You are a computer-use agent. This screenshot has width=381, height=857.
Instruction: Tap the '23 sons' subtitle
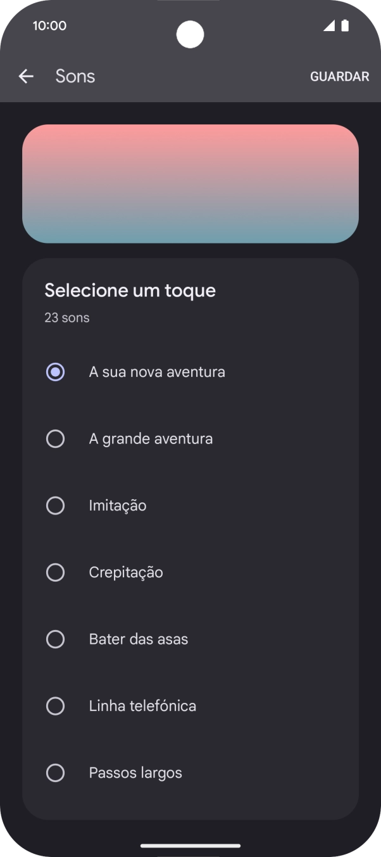66,317
